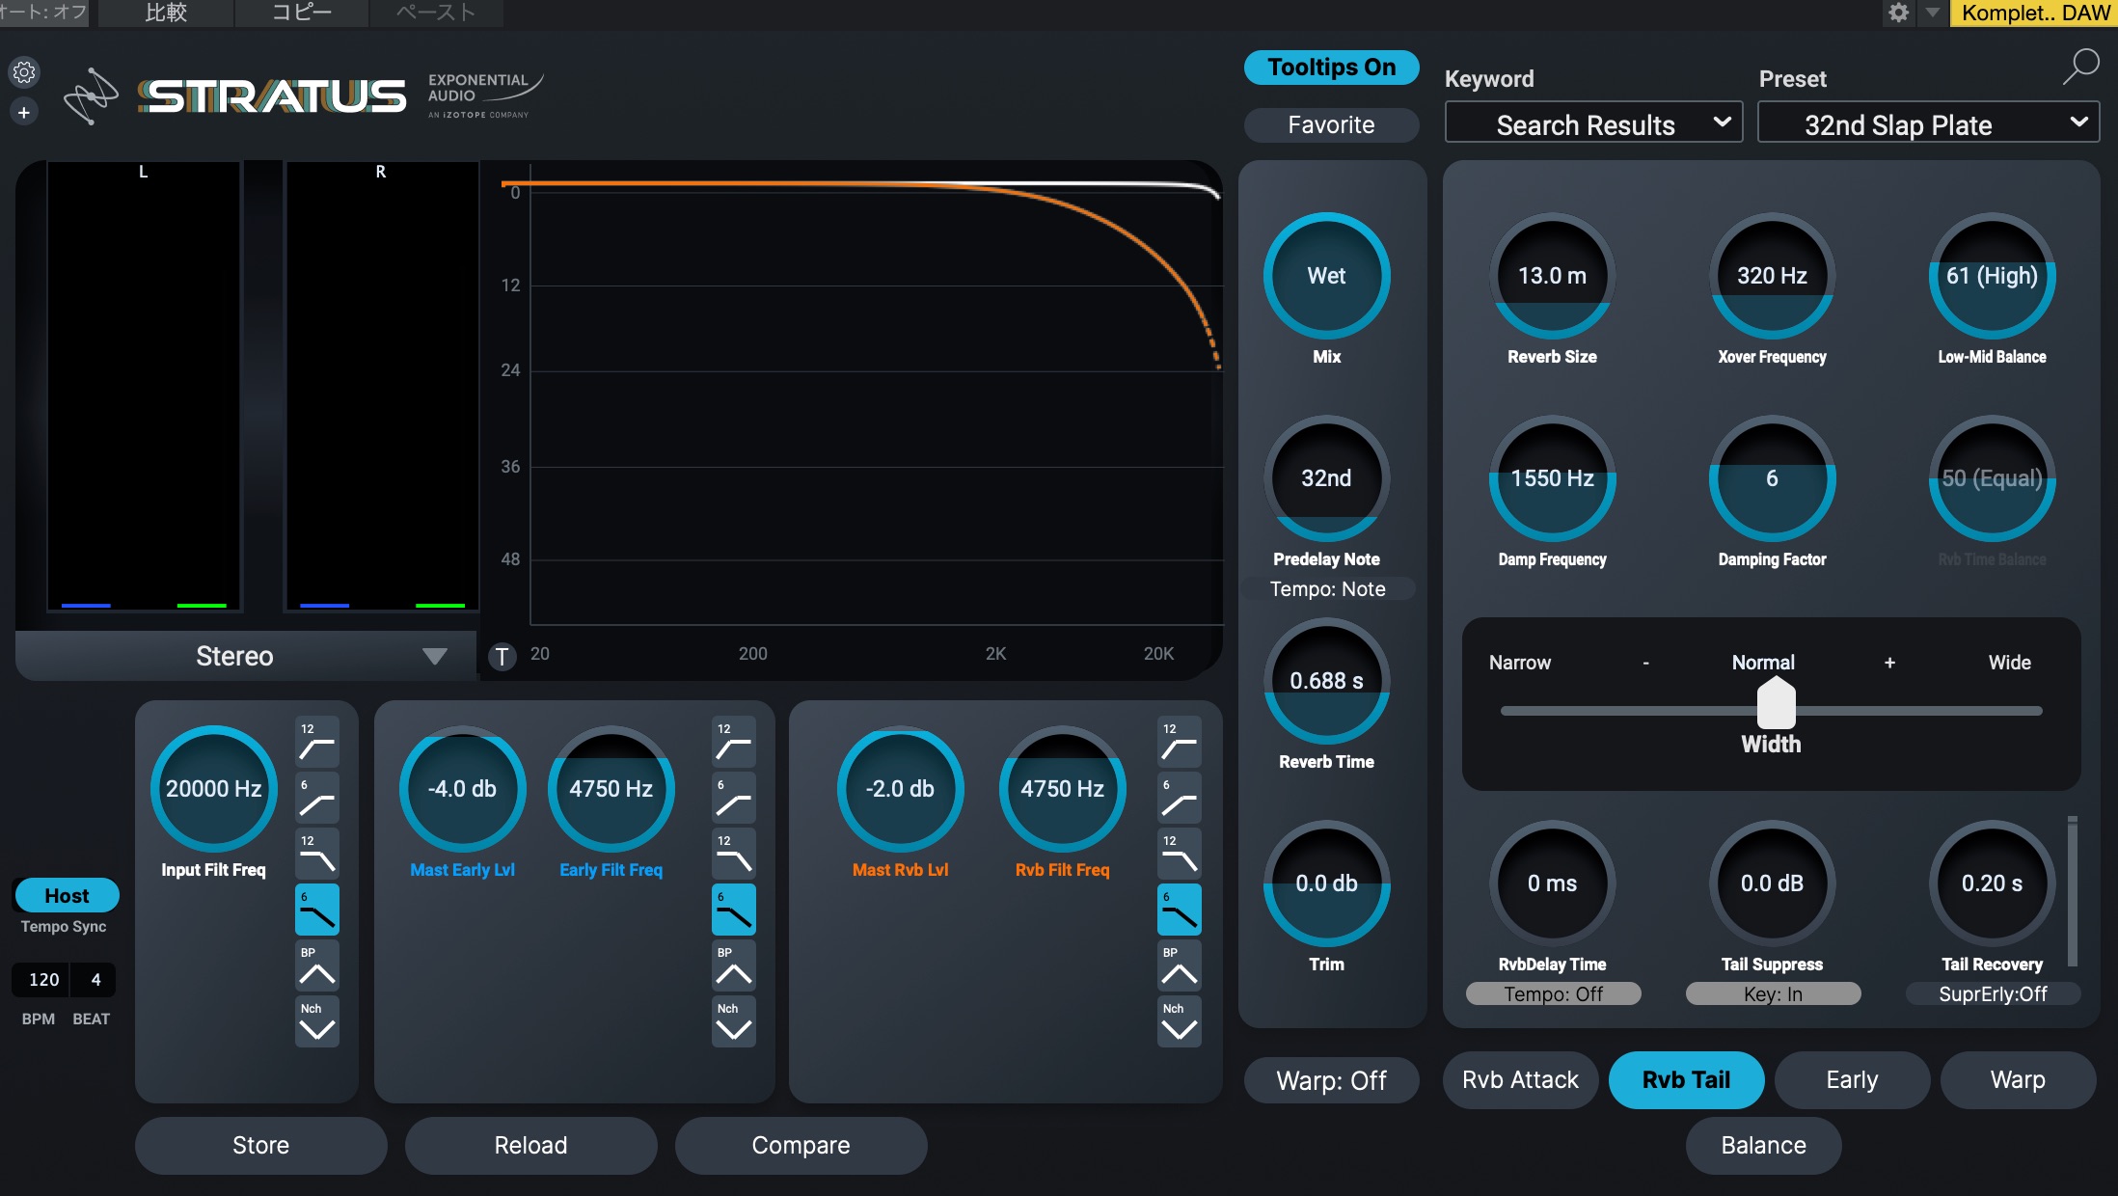Open plugin settings gear icon

click(x=24, y=72)
